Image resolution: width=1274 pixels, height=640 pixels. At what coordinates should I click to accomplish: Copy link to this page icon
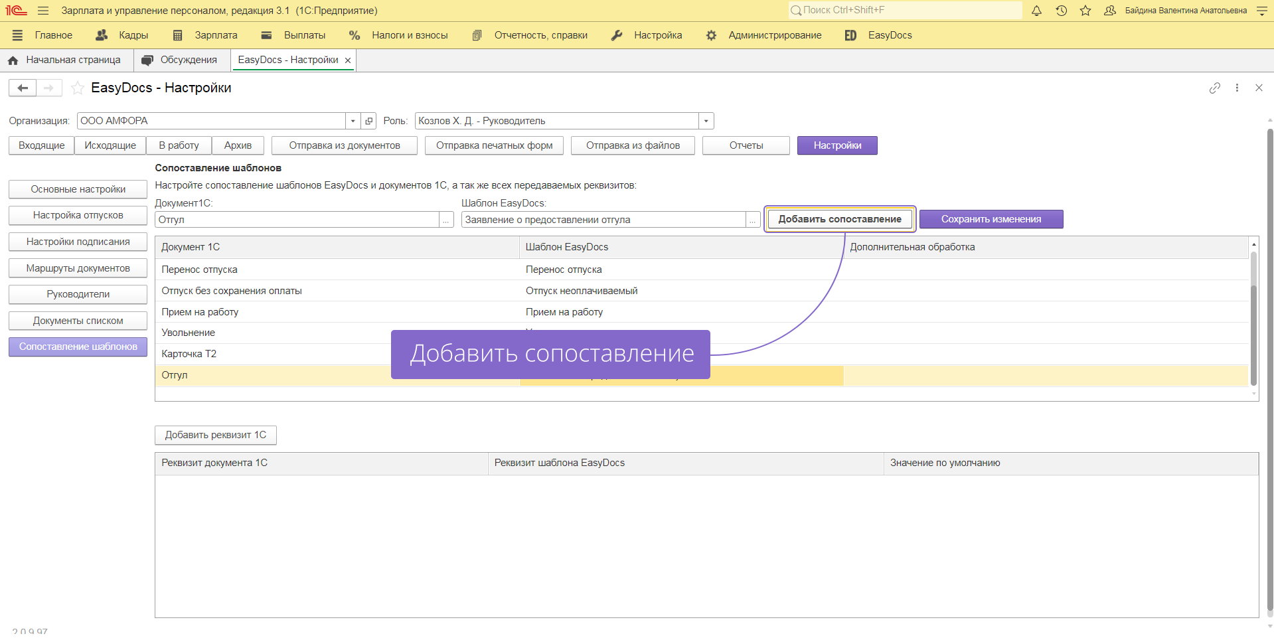click(x=1214, y=88)
